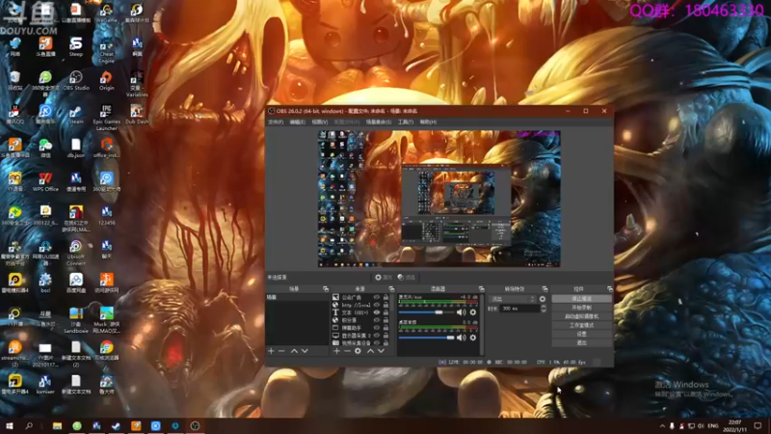
Task: Click the 退出 exit button
Action: [582, 343]
